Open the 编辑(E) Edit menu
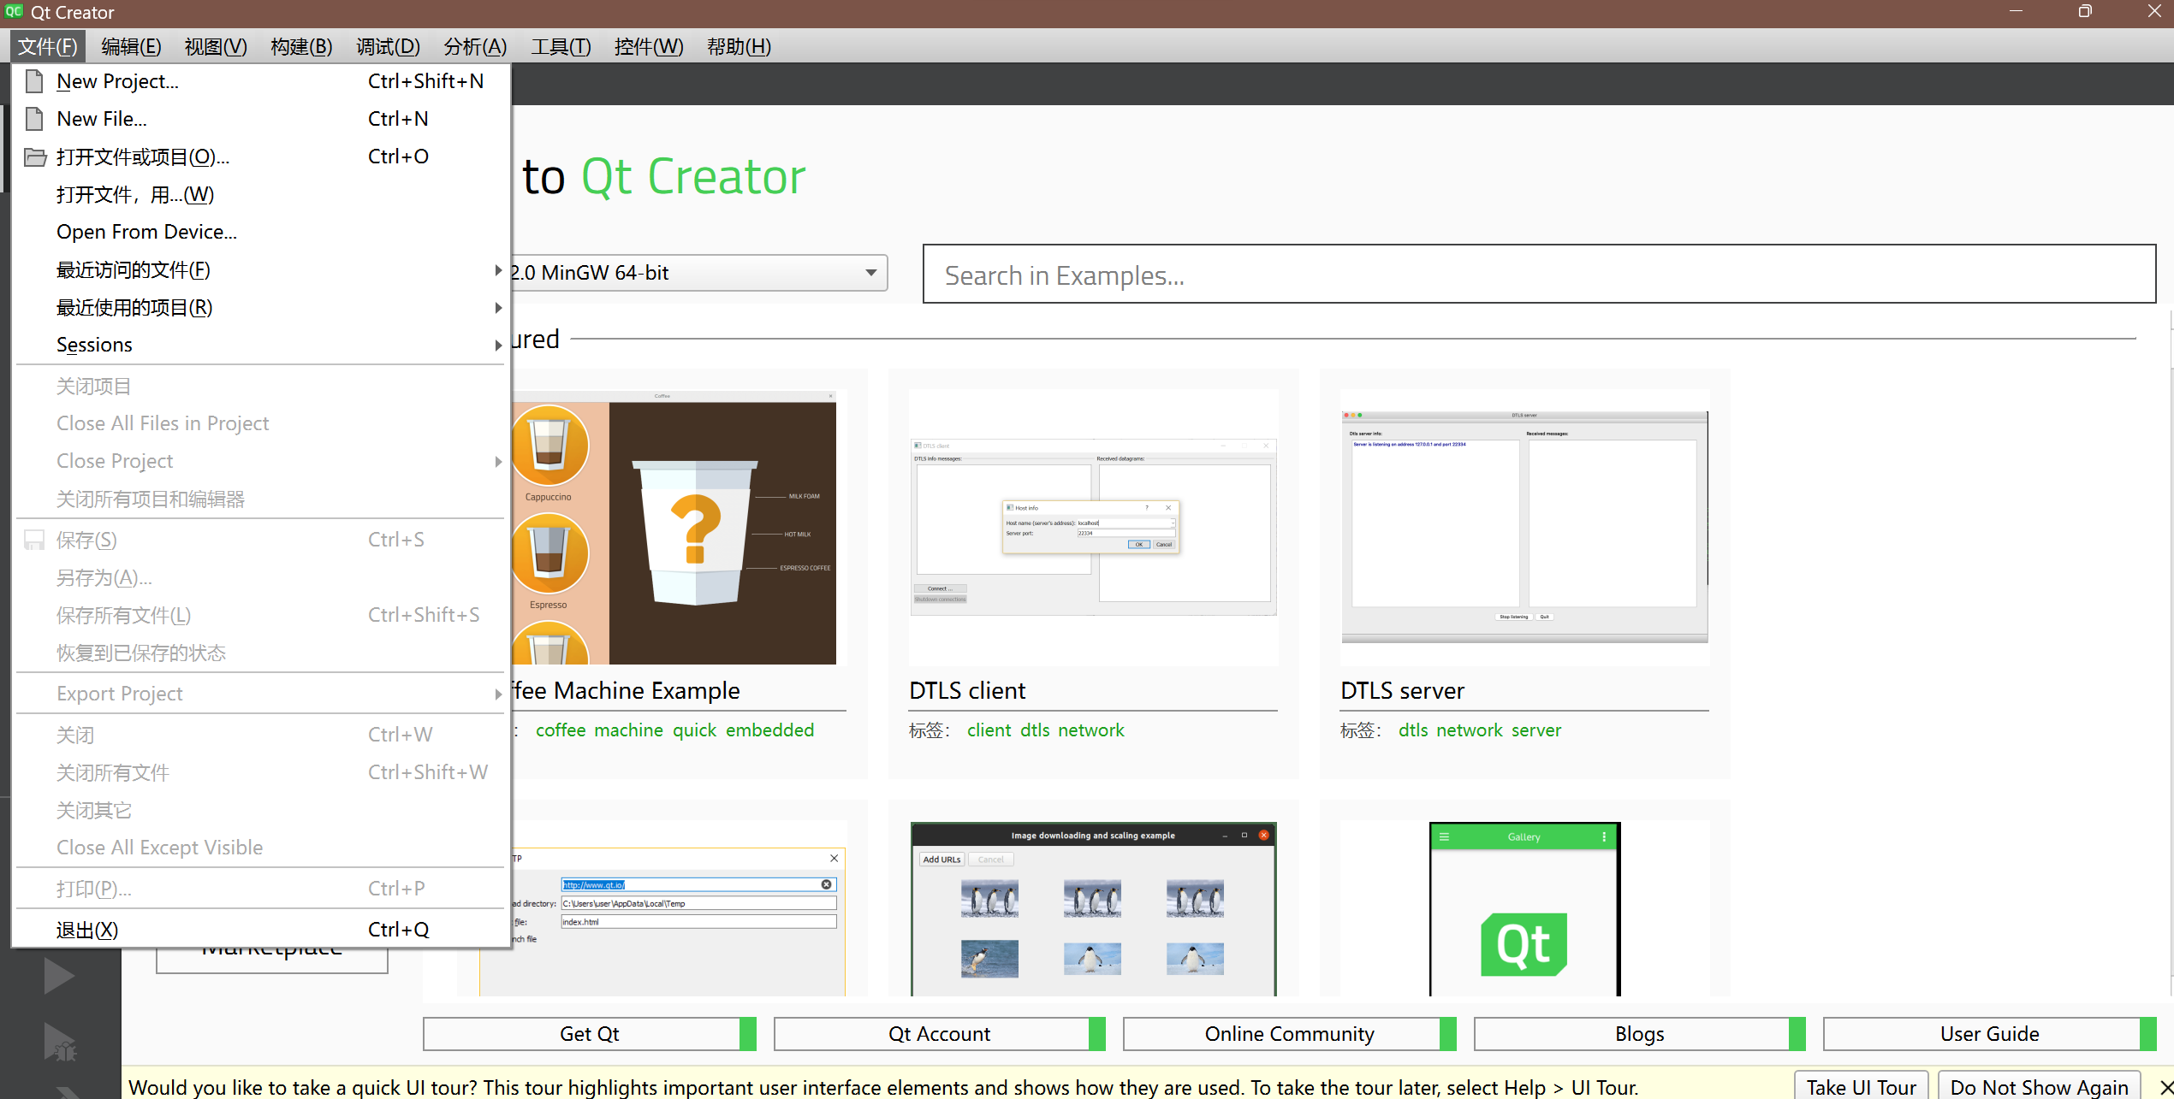The width and height of the screenshot is (2174, 1099). point(131,46)
